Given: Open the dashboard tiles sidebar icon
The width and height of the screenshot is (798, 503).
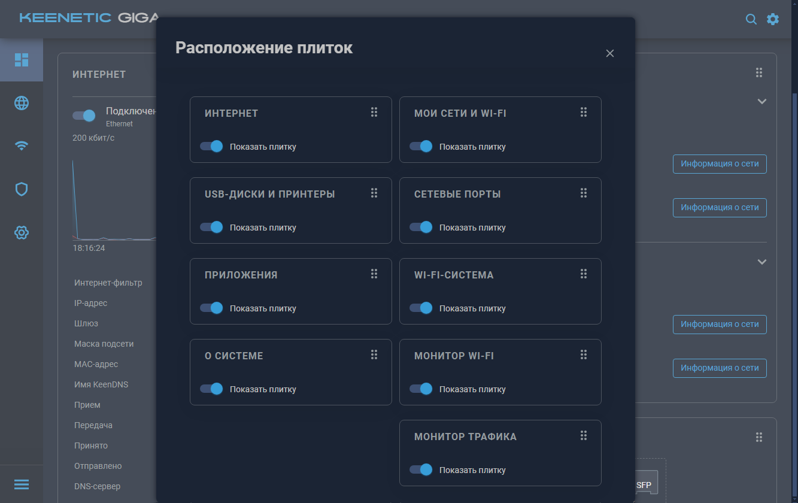Looking at the screenshot, I should coord(22,60).
